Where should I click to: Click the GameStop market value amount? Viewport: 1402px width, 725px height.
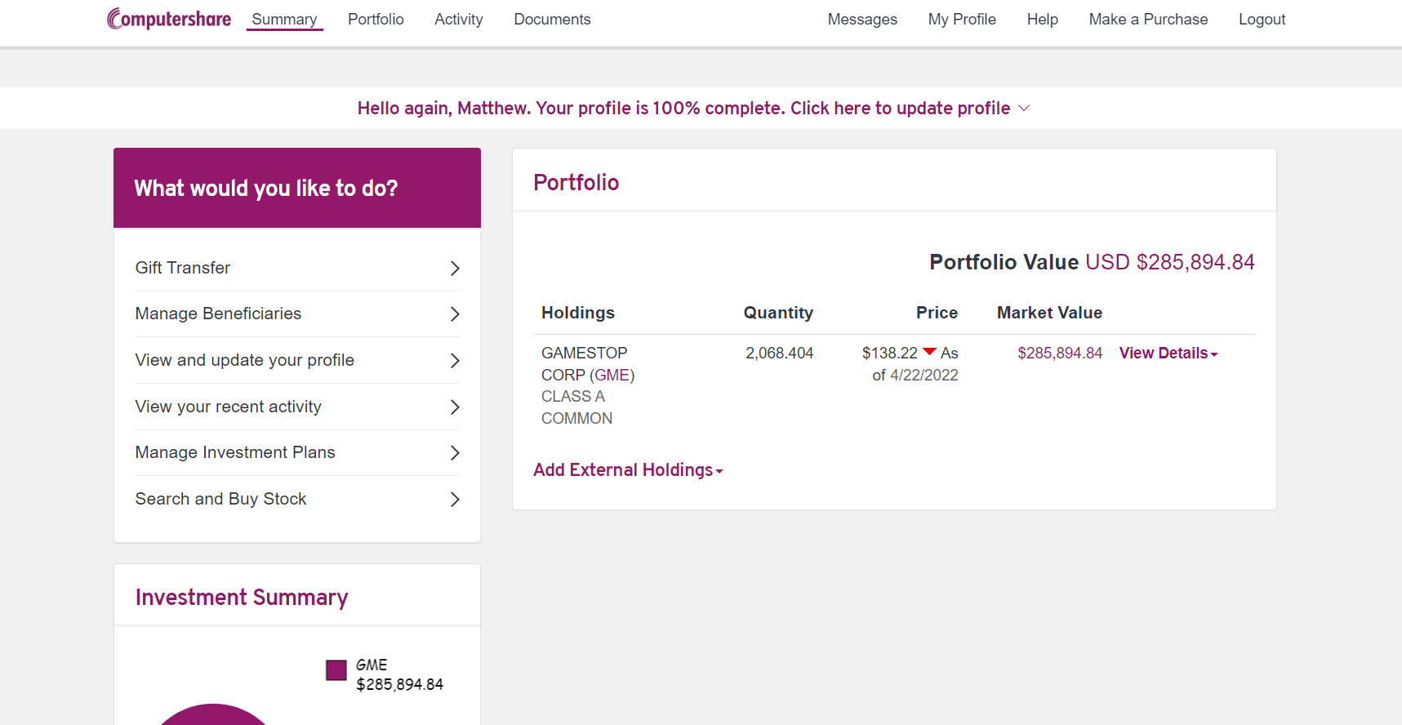point(1059,354)
